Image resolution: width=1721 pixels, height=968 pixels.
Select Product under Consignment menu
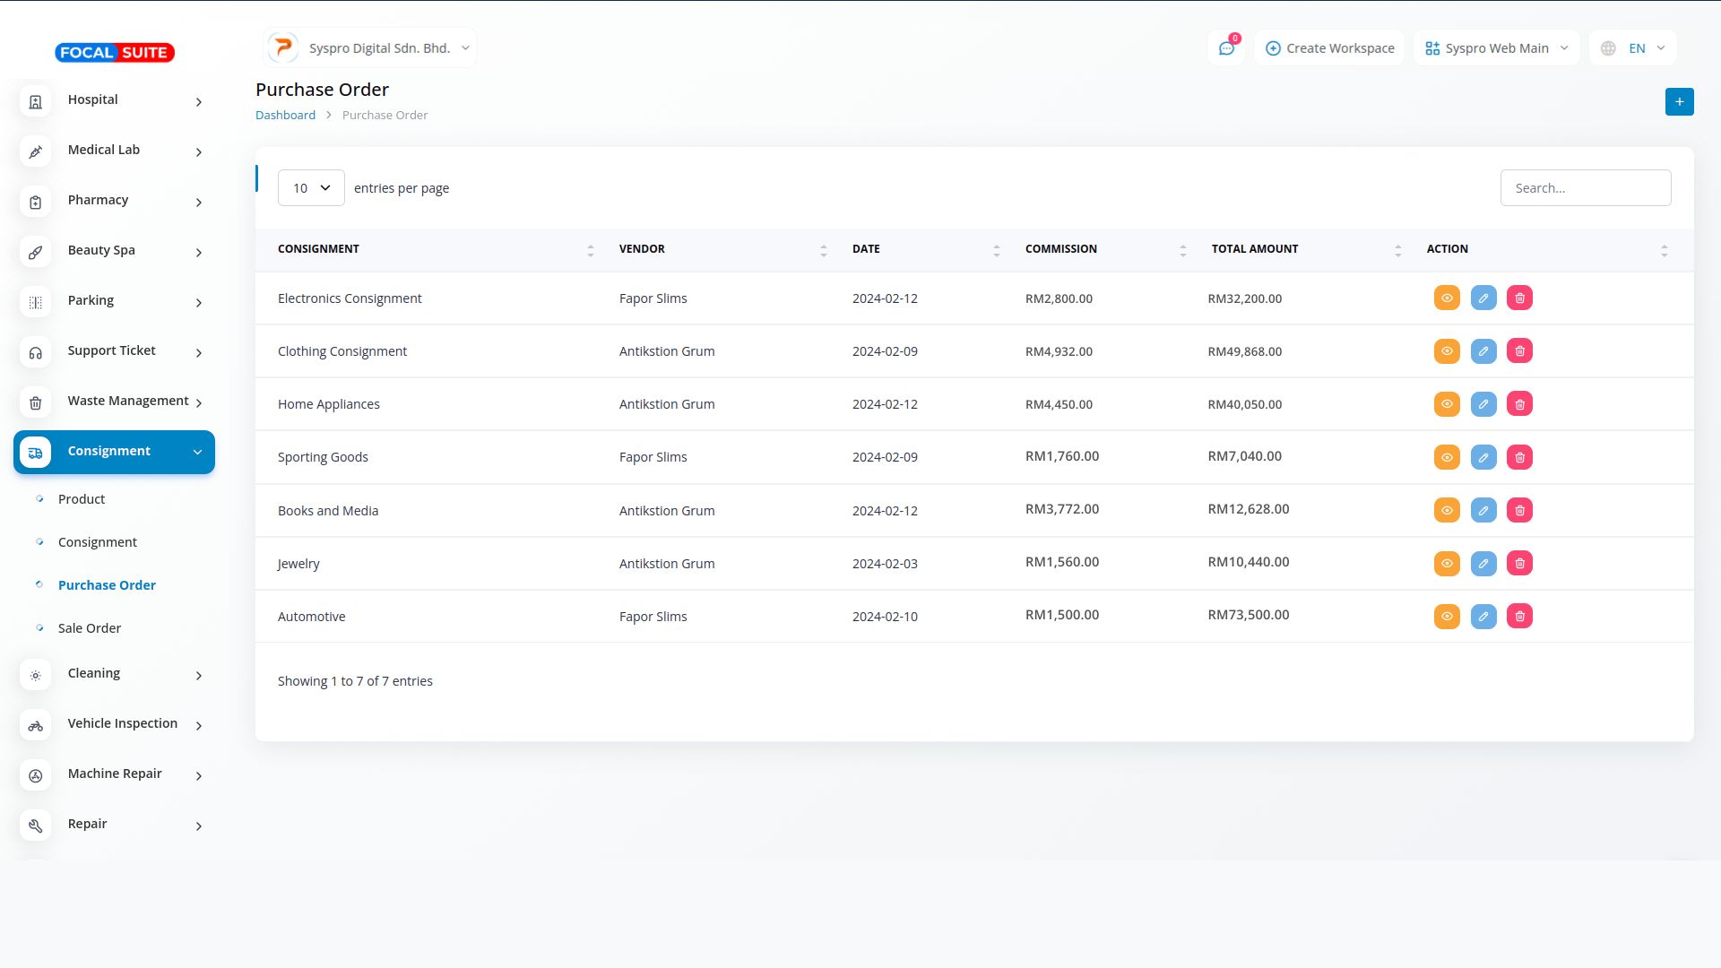coord(82,499)
